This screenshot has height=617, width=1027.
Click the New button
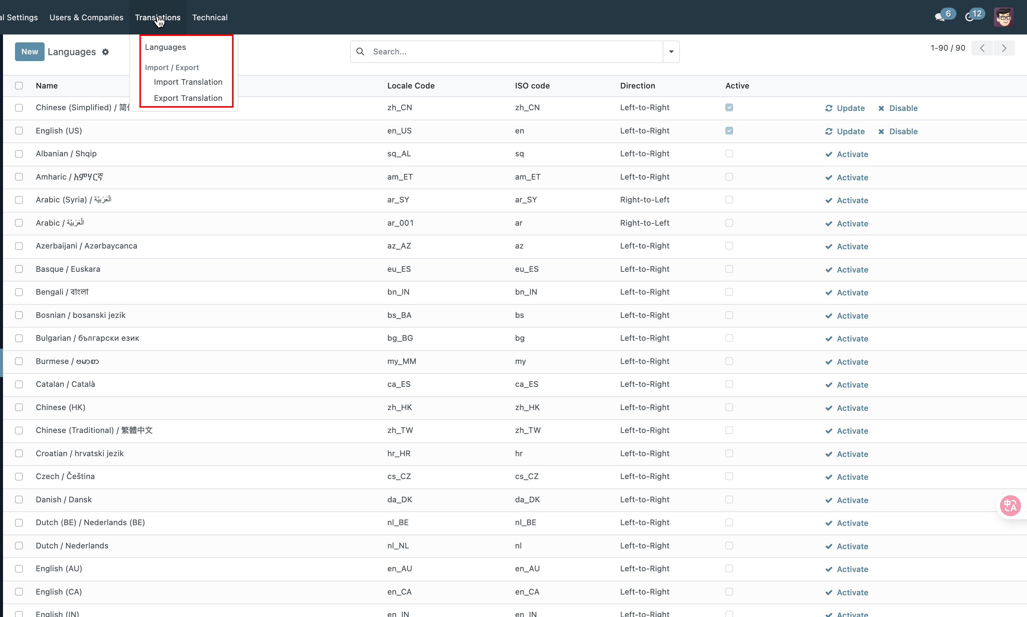(30, 52)
